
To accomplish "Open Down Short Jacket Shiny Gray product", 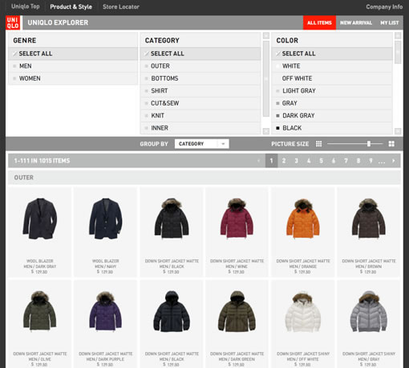I will point(369,324).
